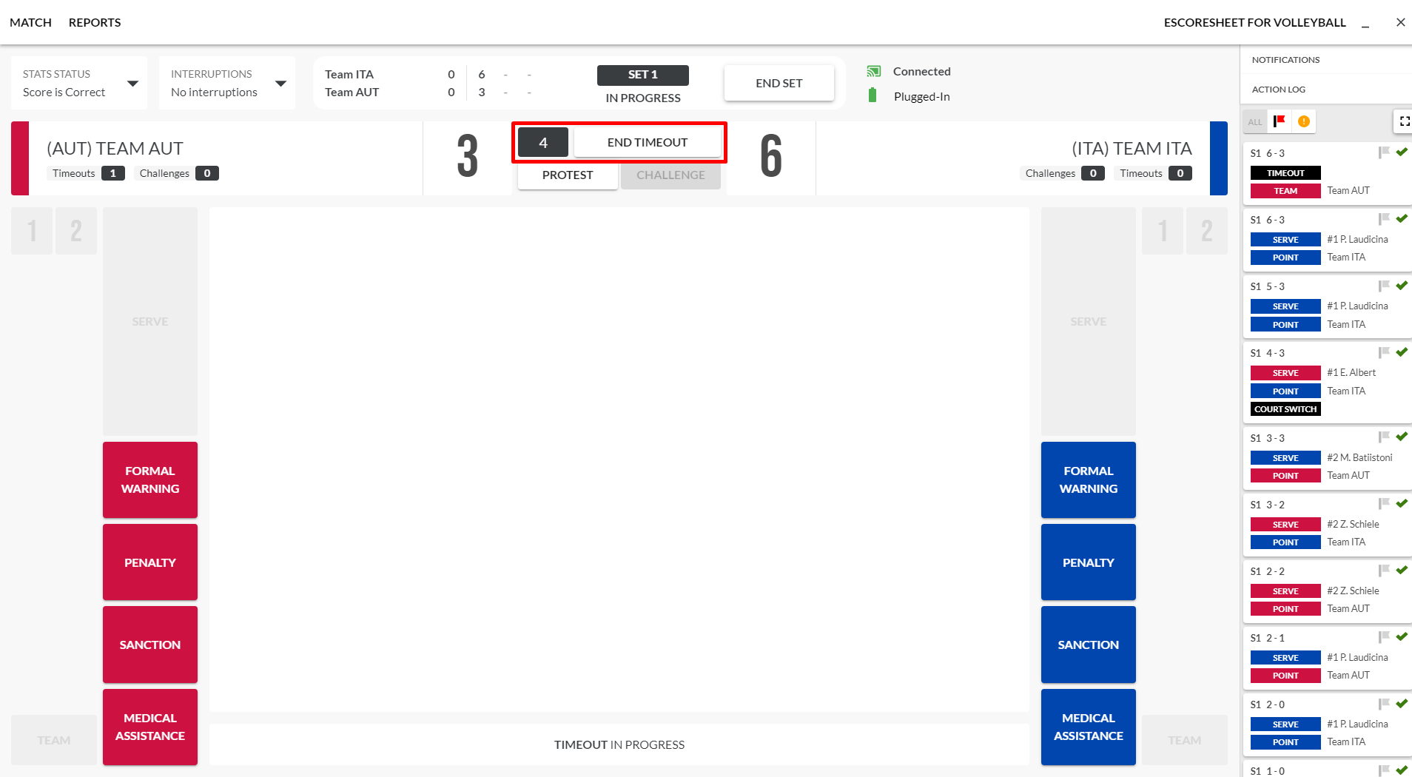Flag the S1 3-2 log entry
1412x777 pixels.
point(1384,504)
